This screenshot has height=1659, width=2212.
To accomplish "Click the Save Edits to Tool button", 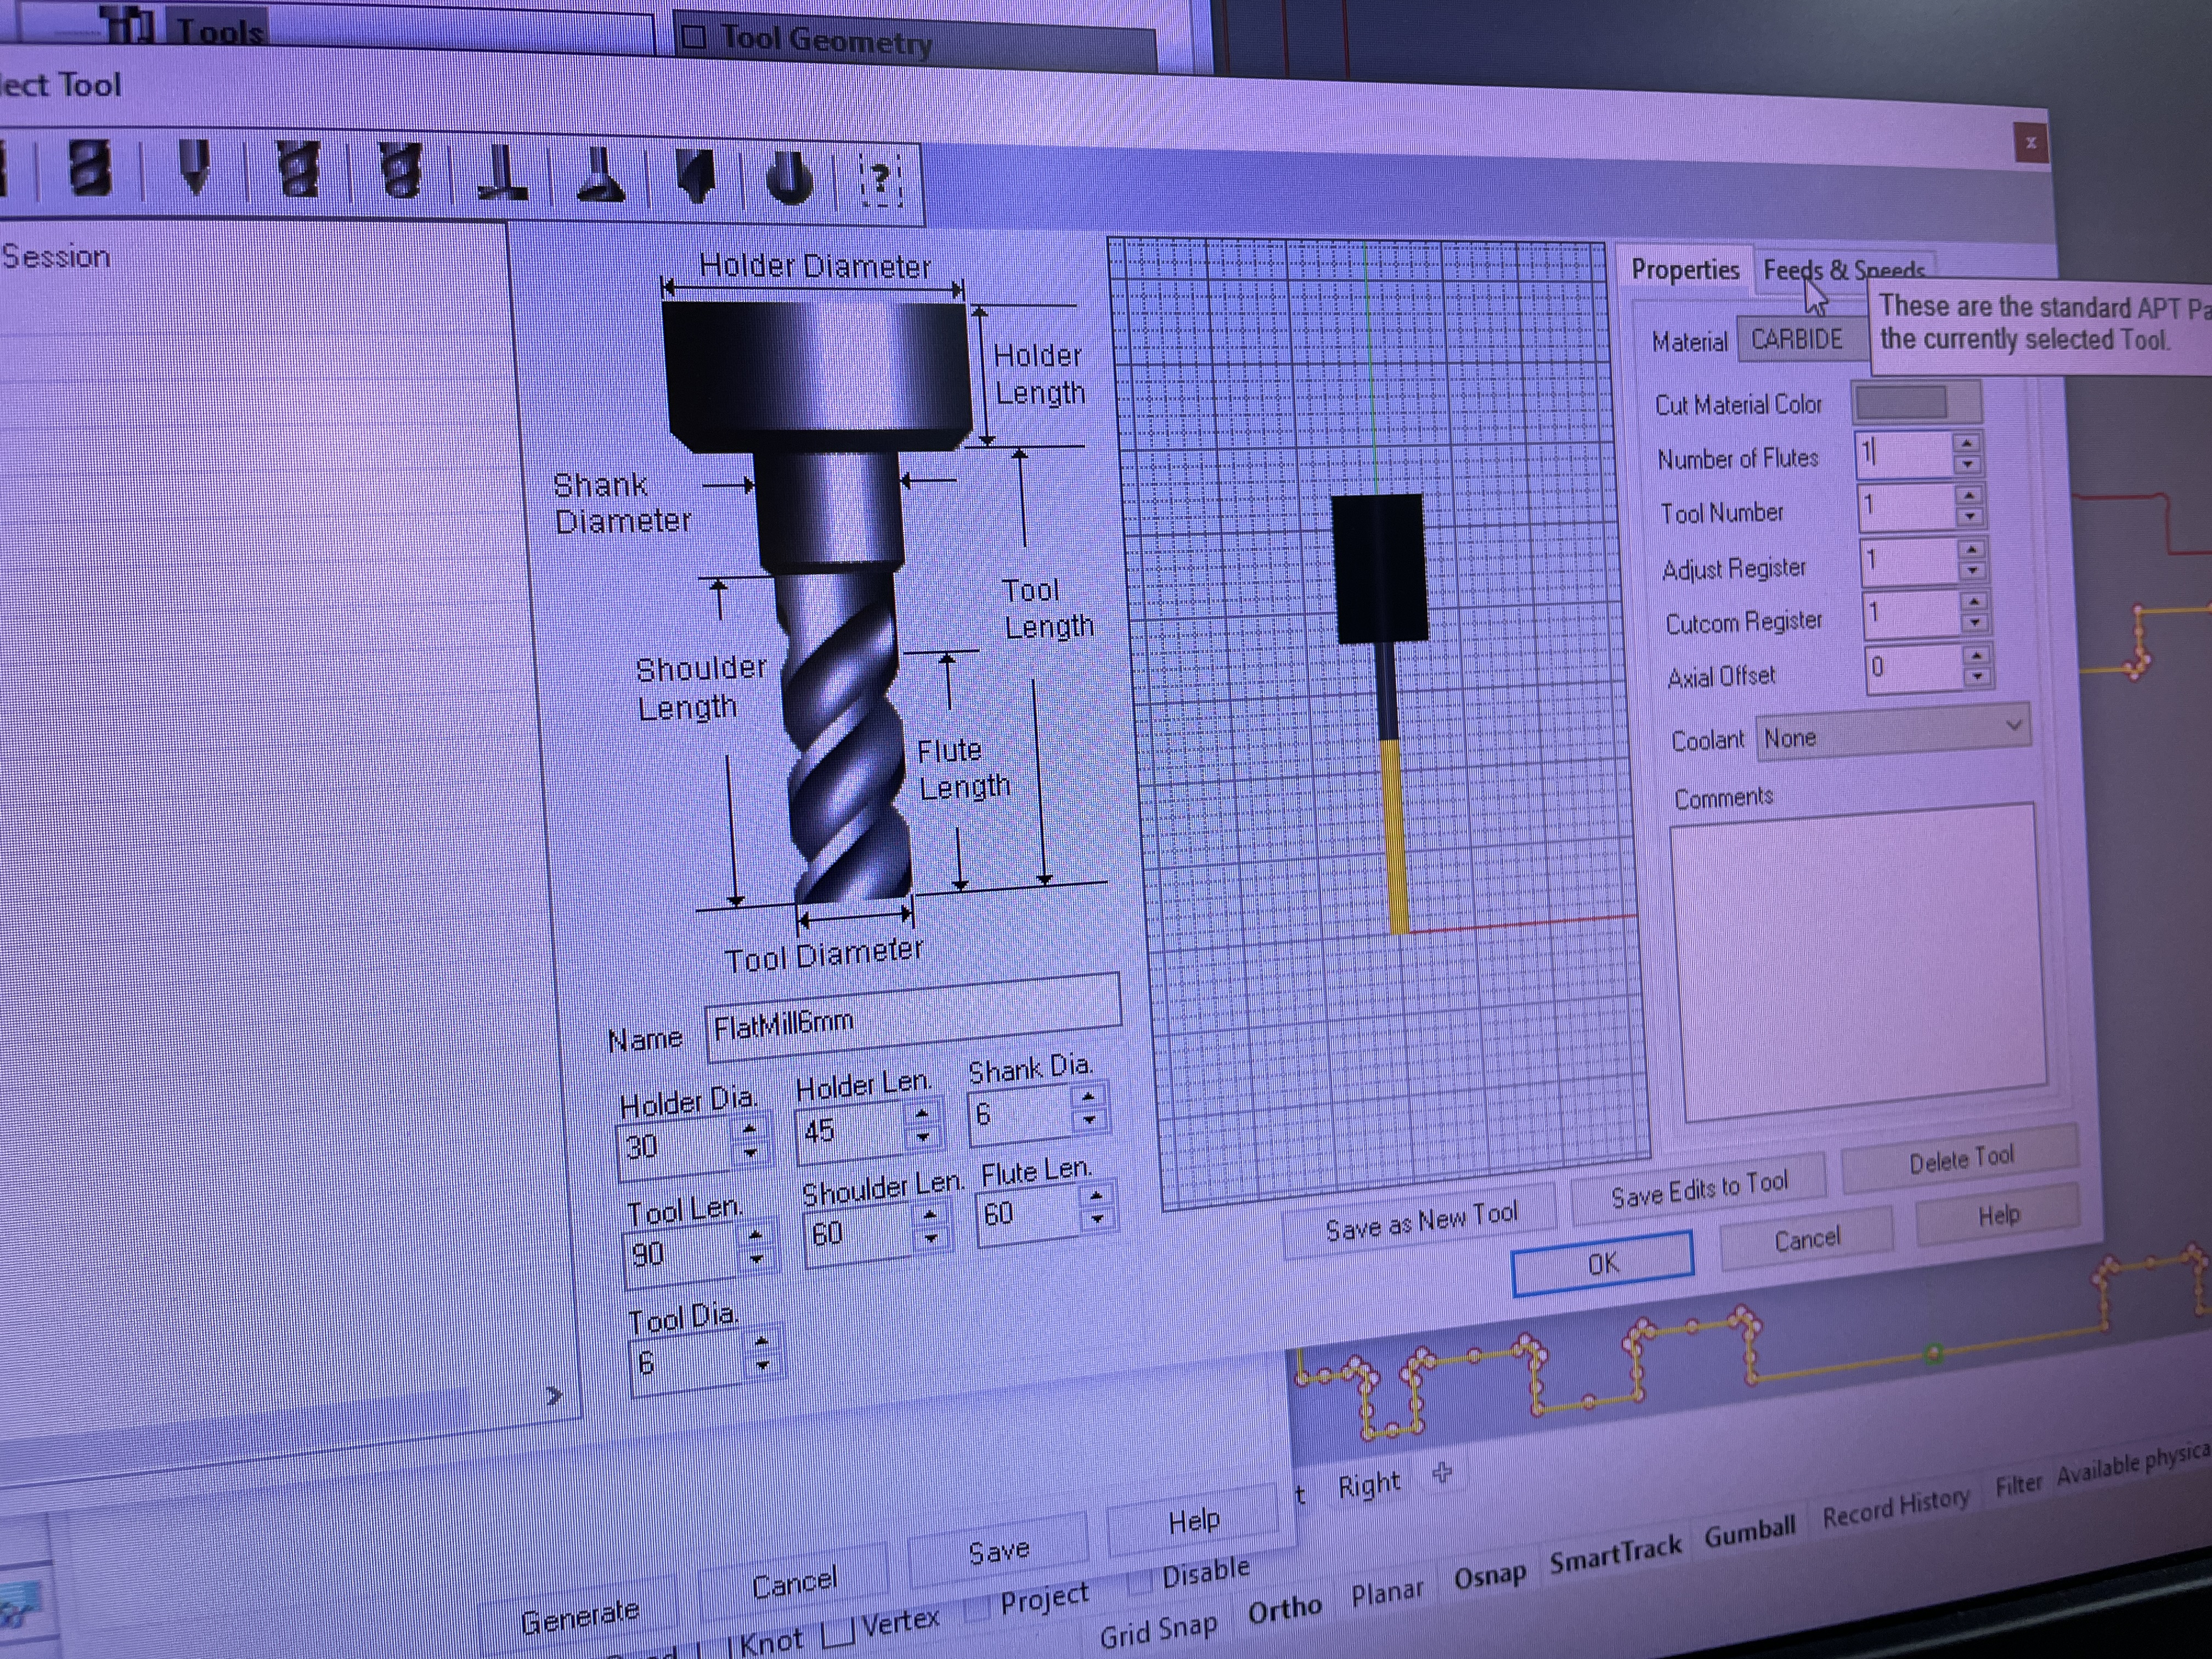I will click(x=1699, y=1189).
